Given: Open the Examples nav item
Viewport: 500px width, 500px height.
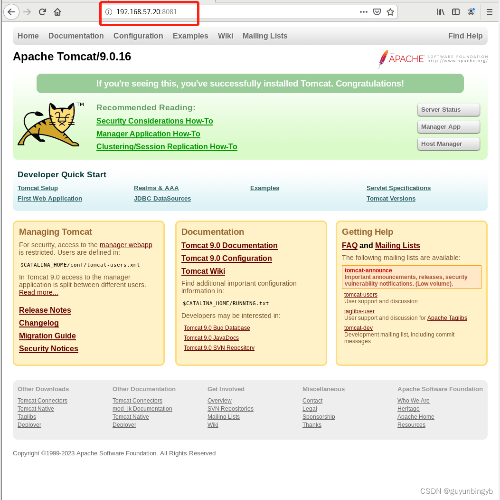Looking at the screenshot, I should tap(190, 36).
